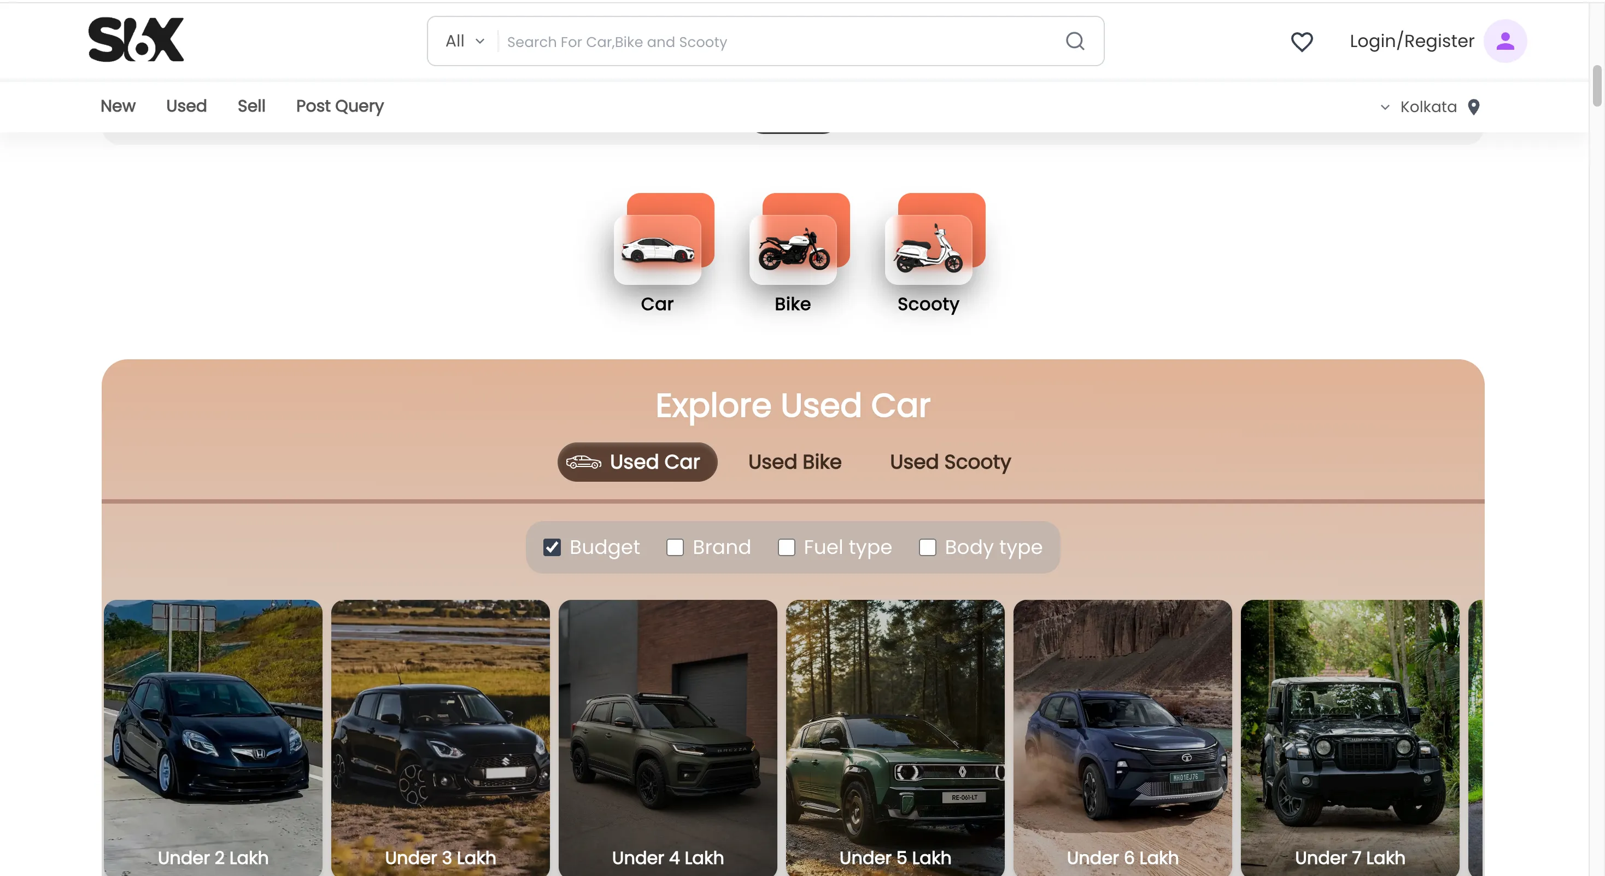Click the Login/Register link
1605x876 pixels.
click(1411, 41)
